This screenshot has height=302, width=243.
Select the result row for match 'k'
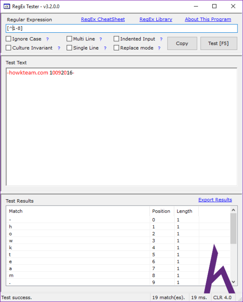[x=118, y=247]
